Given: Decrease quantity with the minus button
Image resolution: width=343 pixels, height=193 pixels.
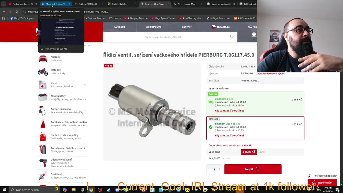Looking at the screenshot, I should pyautogui.click(x=209, y=169).
